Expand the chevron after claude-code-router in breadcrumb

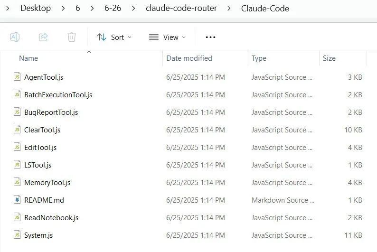tap(229, 9)
